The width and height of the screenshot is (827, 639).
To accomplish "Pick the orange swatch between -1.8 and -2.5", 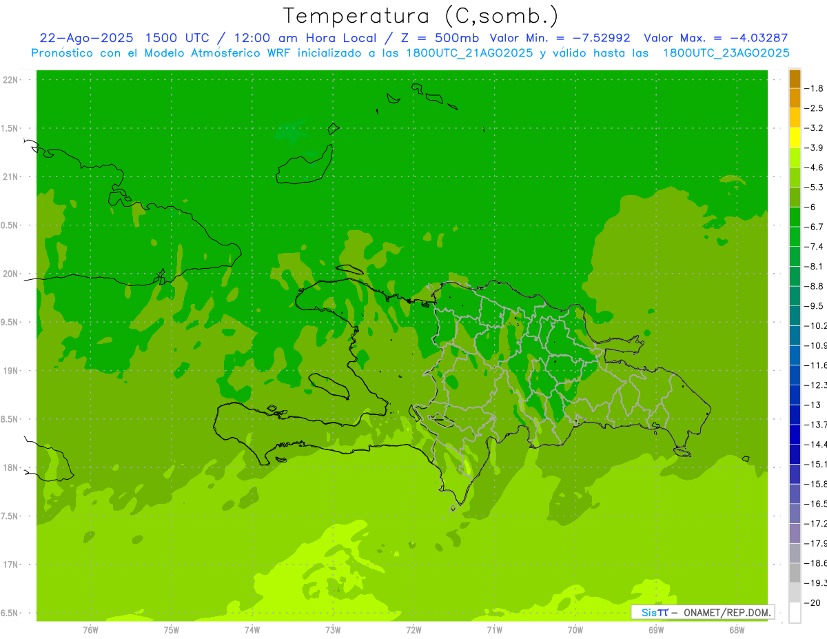I will click(x=795, y=98).
